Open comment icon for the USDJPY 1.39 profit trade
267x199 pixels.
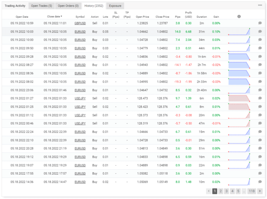click(x=260, y=98)
